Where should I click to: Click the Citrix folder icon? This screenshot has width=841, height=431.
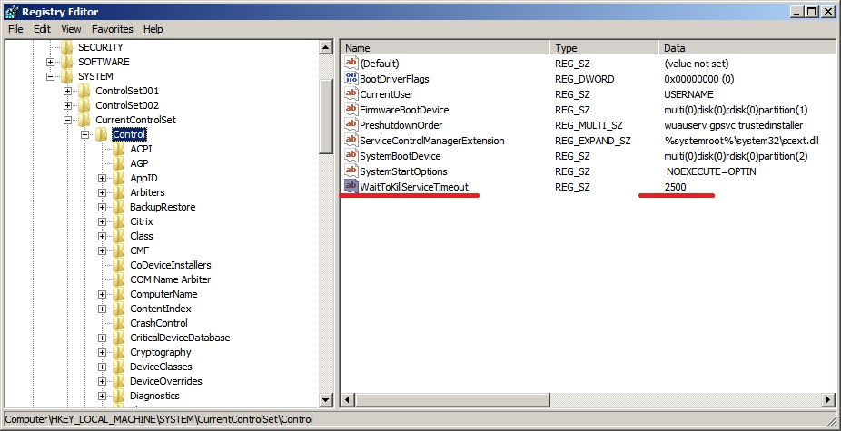(x=119, y=221)
